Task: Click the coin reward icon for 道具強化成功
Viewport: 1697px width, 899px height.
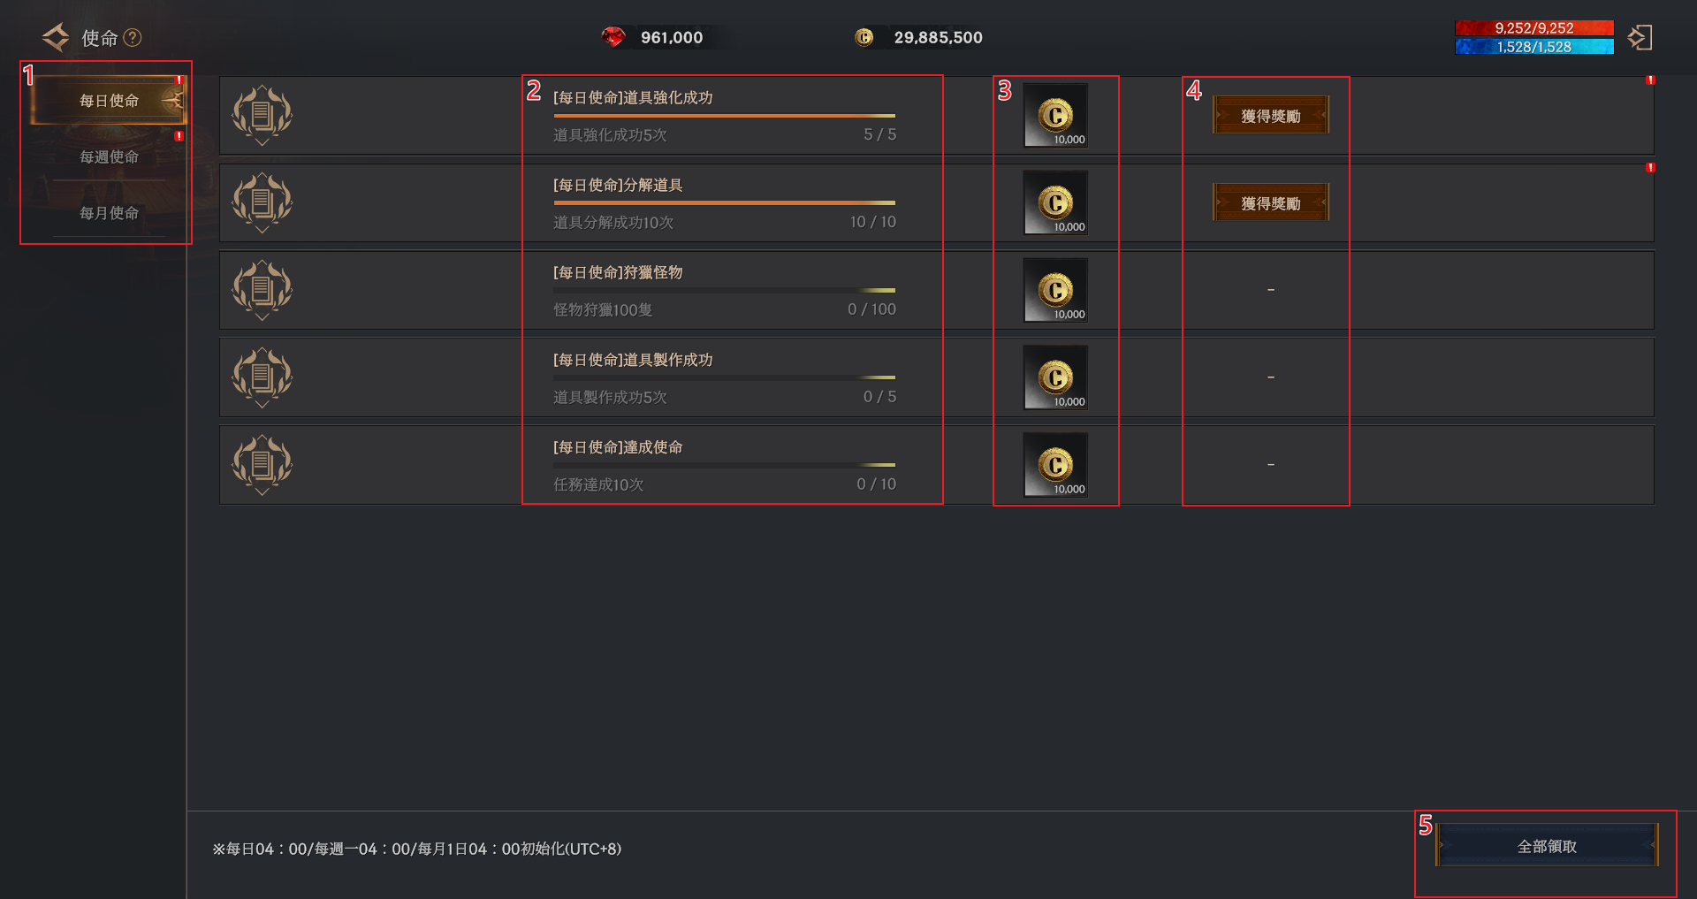Action: click(x=1055, y=115)
